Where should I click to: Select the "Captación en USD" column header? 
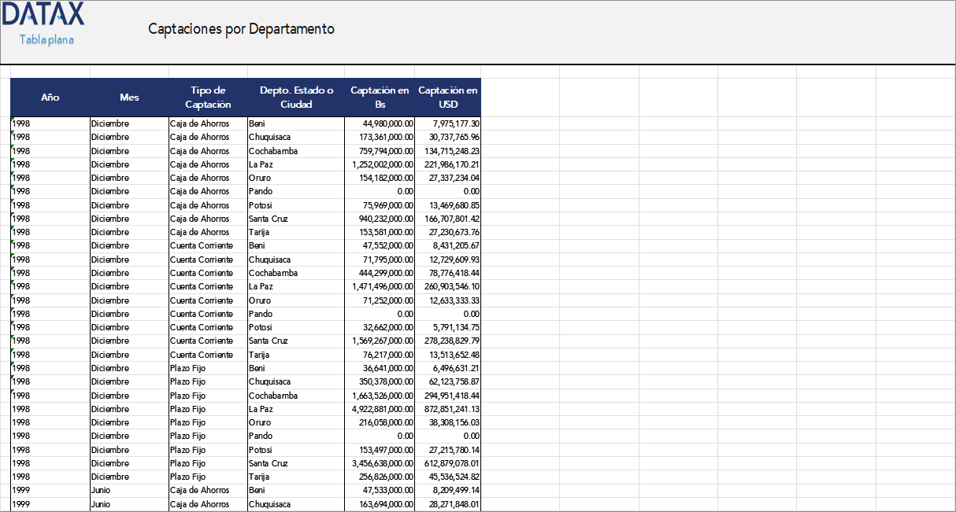pos(447,97)
